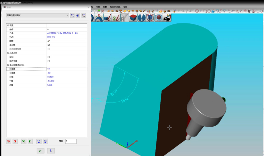Viewport: 264px width, 156px height.
Task: Click the 增量 increment input field
Action: 71,141
